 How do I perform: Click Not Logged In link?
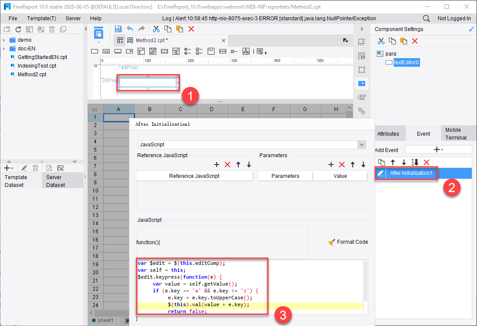click(x=454, y=19)
